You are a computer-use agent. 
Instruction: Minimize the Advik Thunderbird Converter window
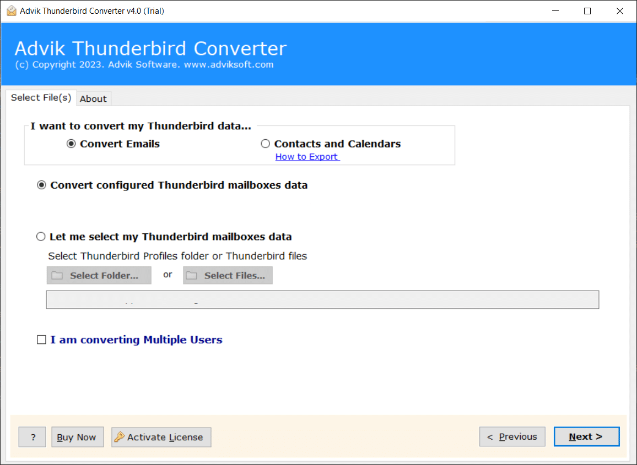click(556, 11)
